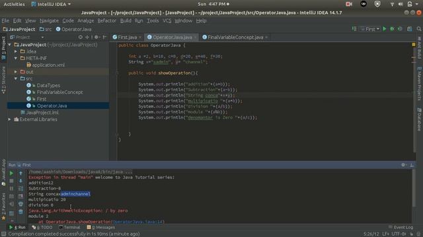
Task: Click the Stop button in the Run panel
Action: [x=11, y=181]
